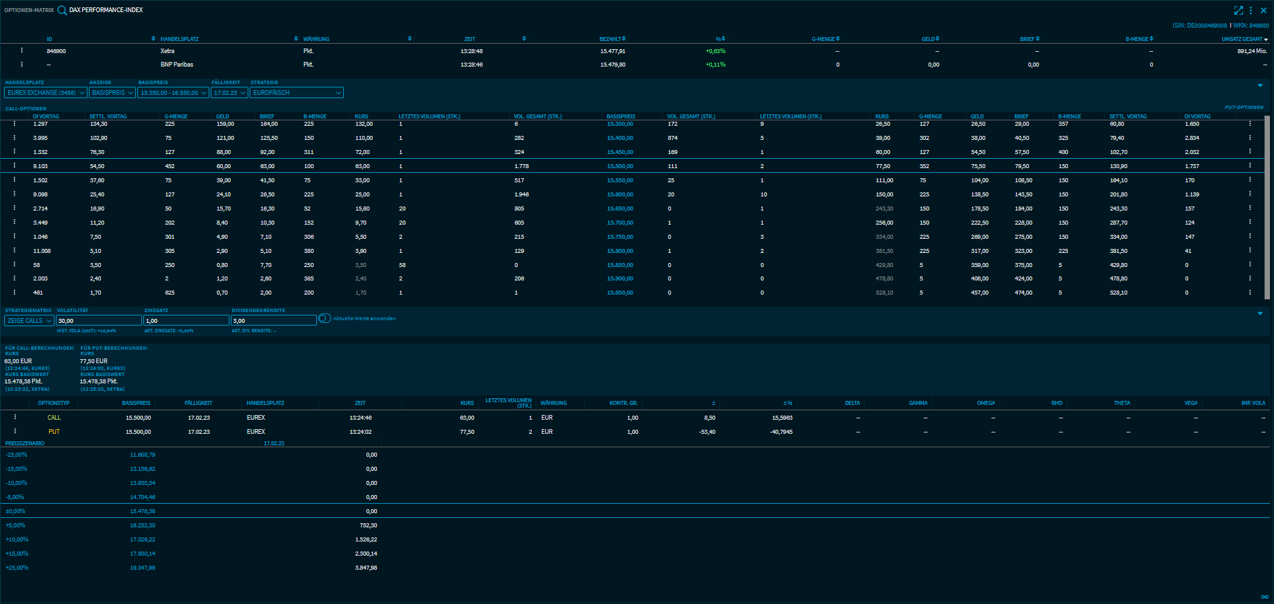This screenshot has width=1274, height=604.
Task: Open the Handelsplatz Eurex Exchange dropdown
Action: [46, 93]
